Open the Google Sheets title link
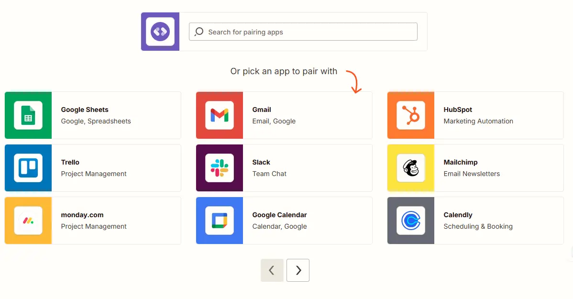This screenshot has height=299, width=573. click(x=85, y=110)
